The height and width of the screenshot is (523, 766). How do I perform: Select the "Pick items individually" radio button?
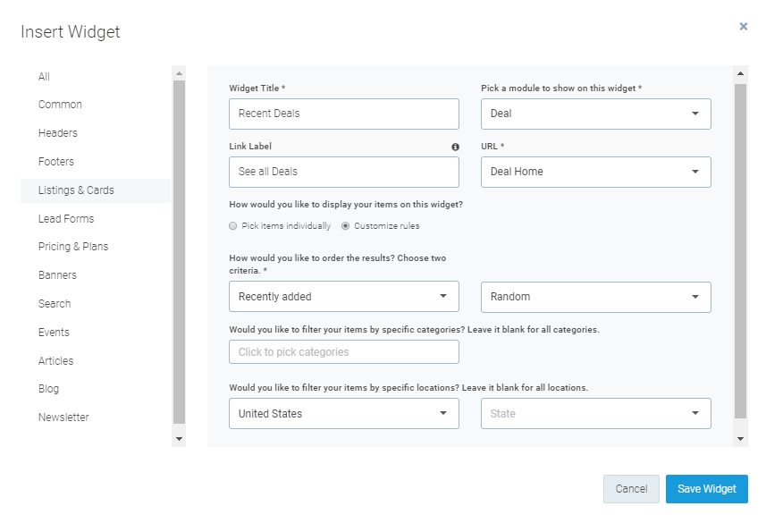[232, 225]
